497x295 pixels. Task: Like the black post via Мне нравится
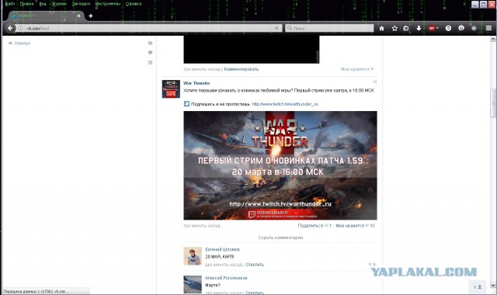click(357, 69)
